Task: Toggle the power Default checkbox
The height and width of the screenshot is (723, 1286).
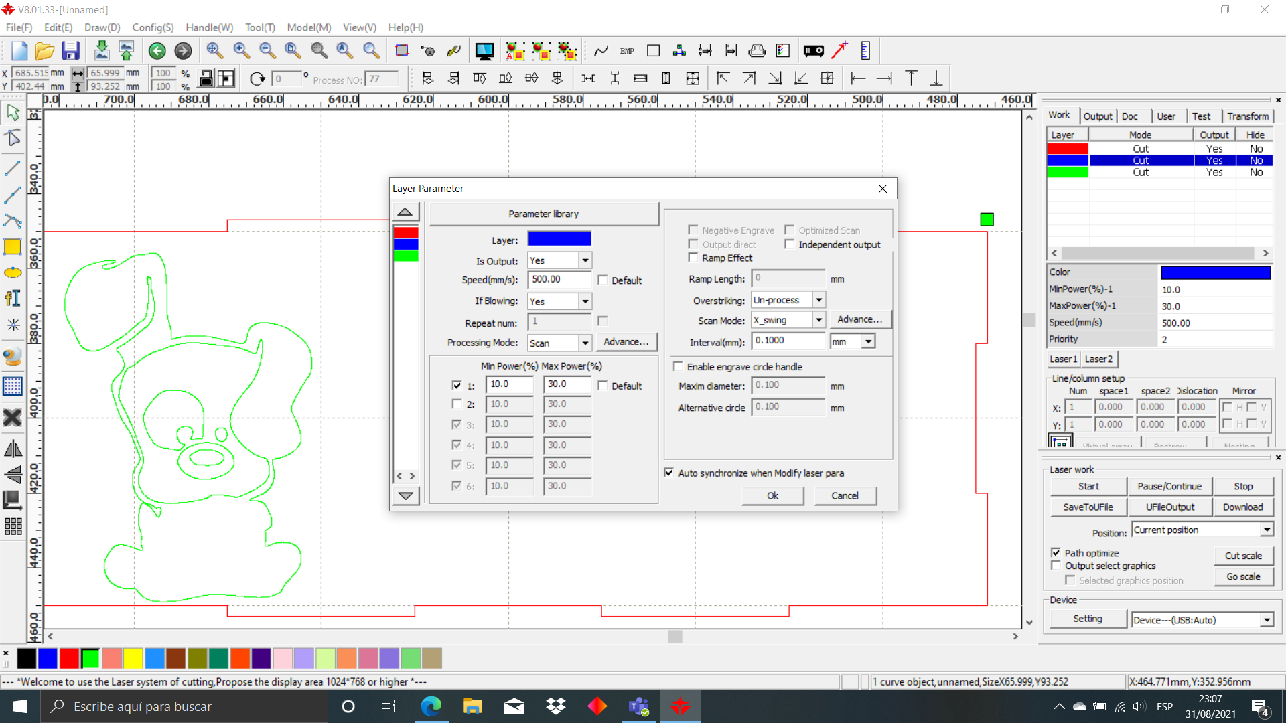Action: pyautogui.click(x=603, y=386)
